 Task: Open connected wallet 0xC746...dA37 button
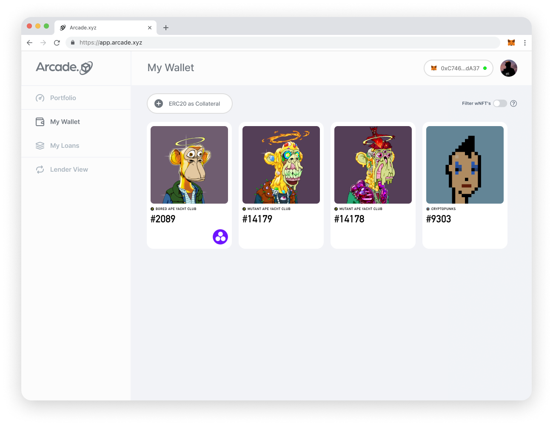(x=459, y=68)
